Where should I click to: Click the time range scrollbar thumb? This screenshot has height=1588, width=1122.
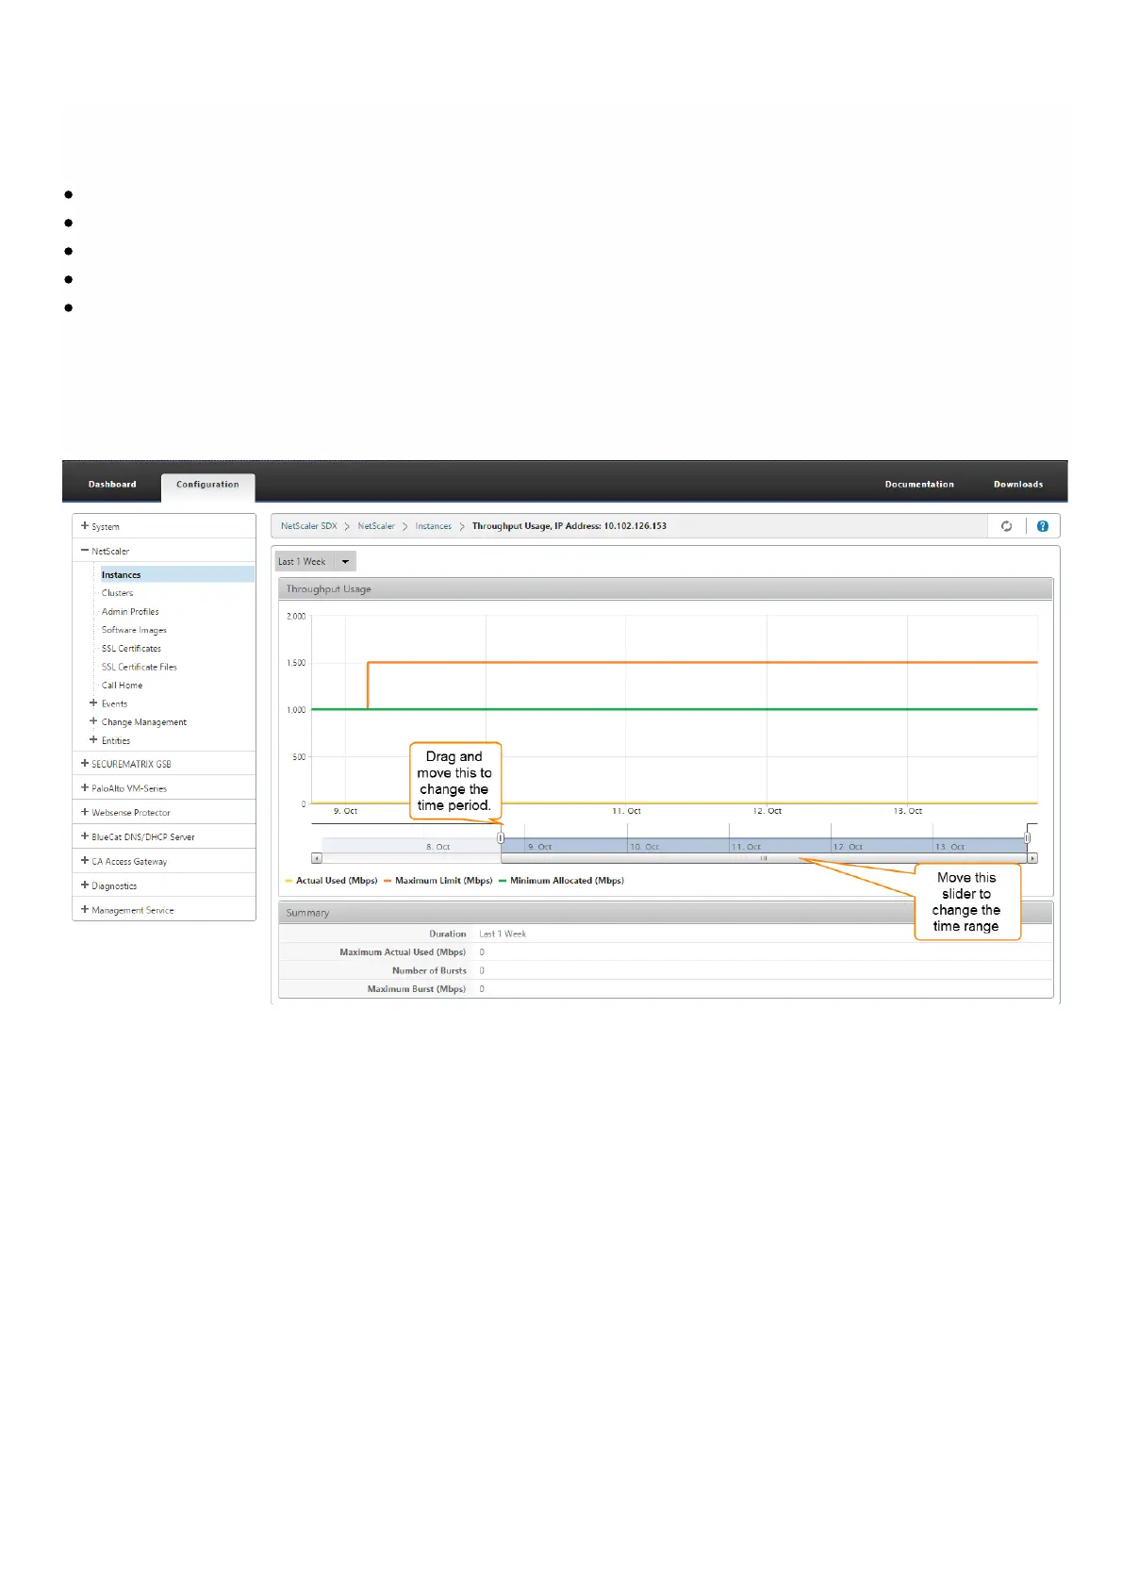point(764,858)
